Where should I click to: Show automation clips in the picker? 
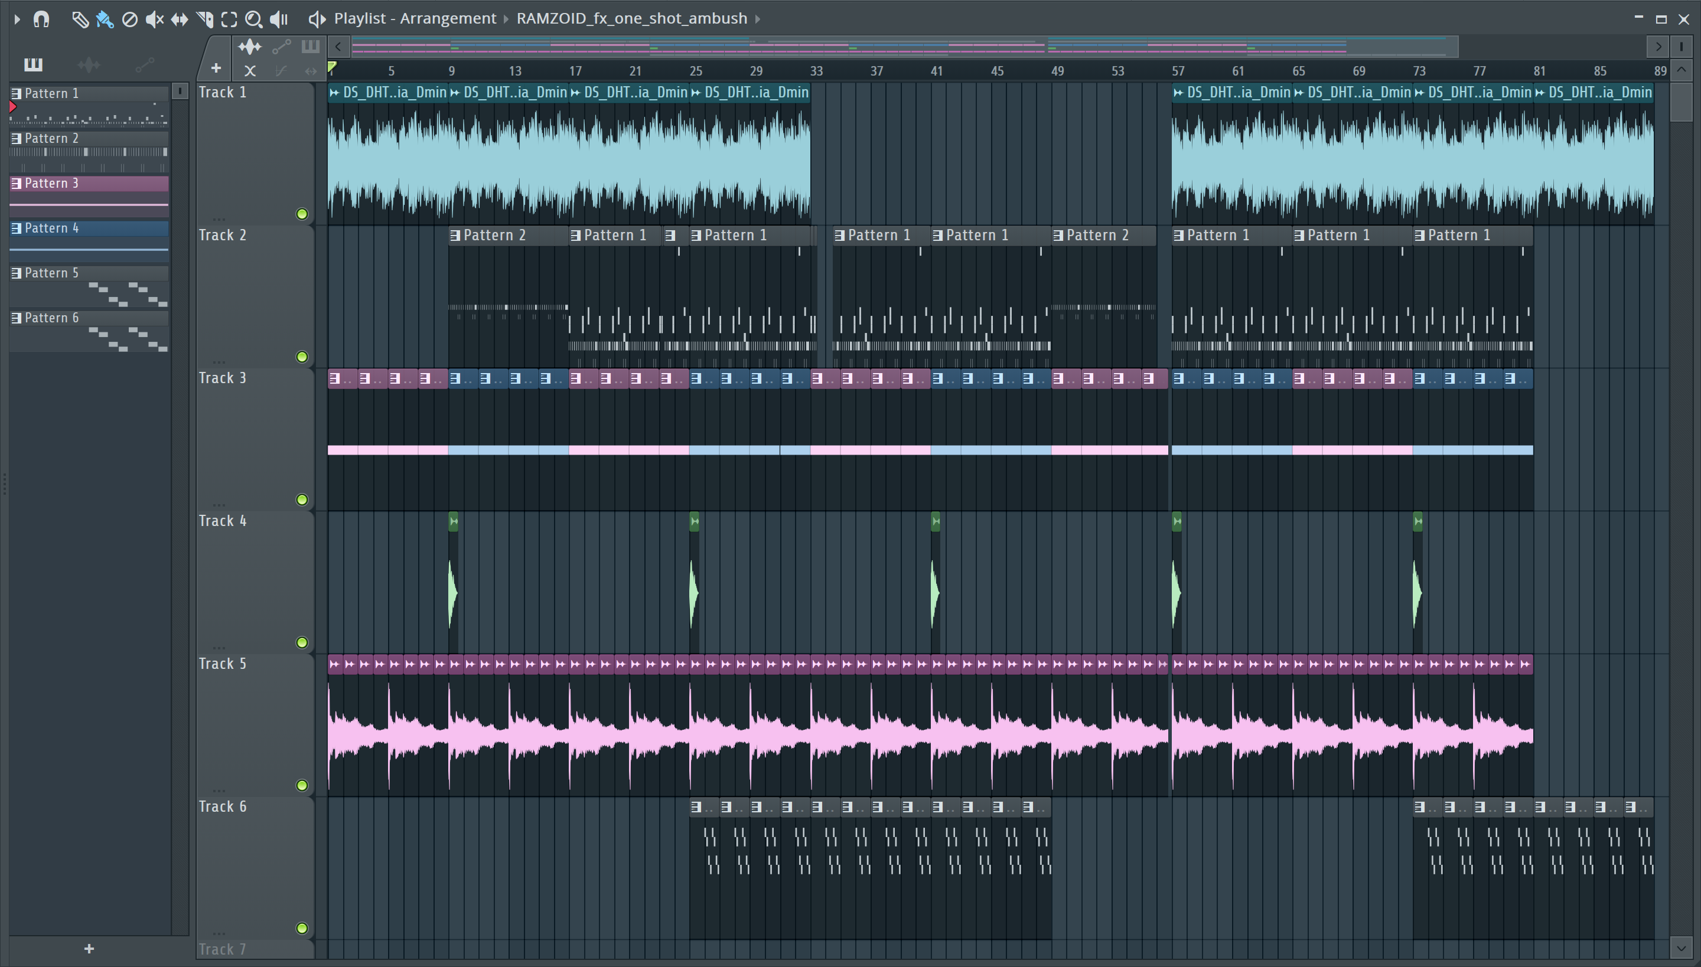pos(144,64)
